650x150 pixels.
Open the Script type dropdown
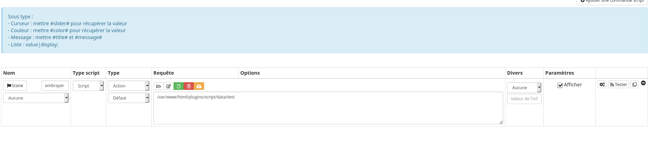tap(88, 86)
